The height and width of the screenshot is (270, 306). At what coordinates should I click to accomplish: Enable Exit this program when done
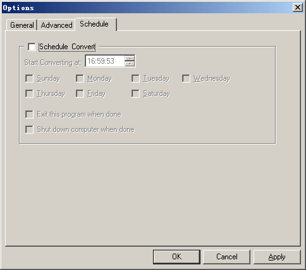click(x=29, y=115)
